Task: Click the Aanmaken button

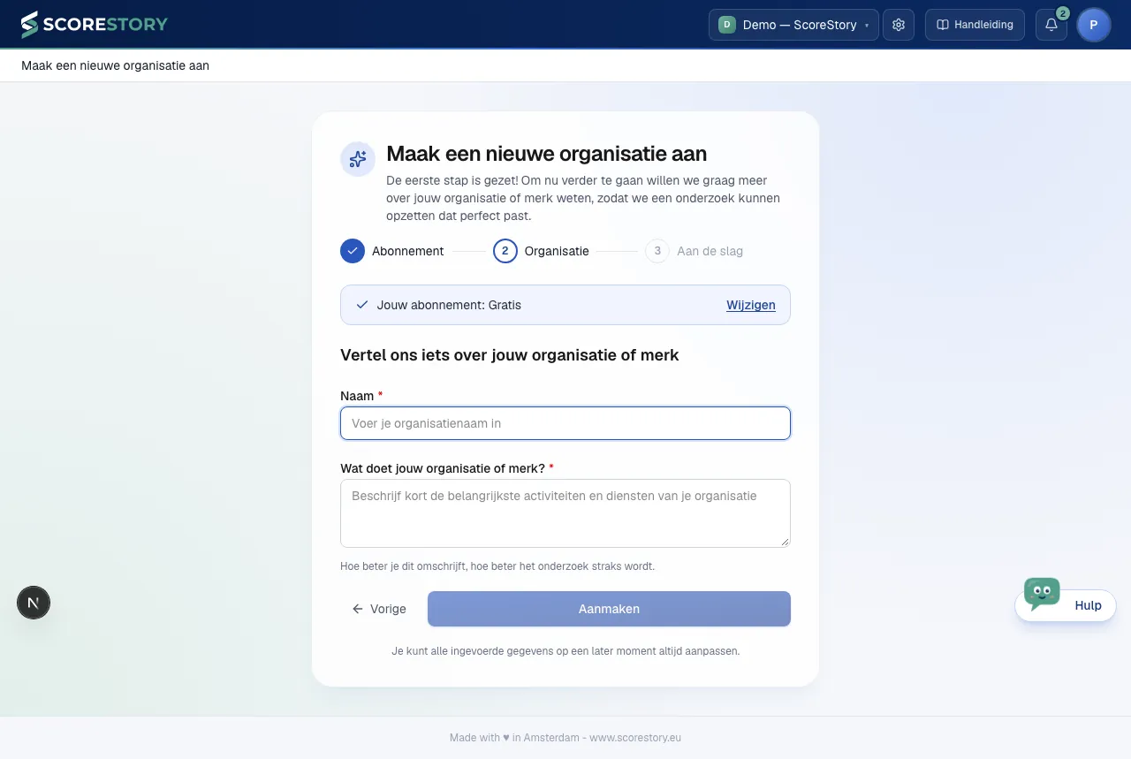Action: tap(609, 609)
